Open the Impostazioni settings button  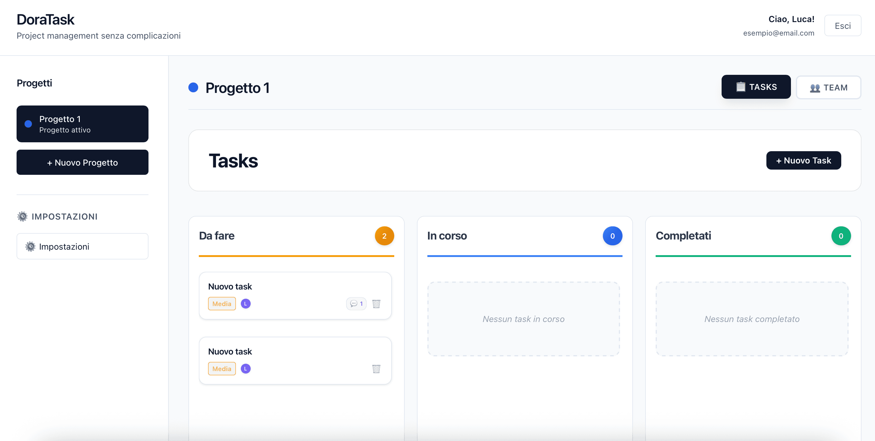tap(83, 247)
